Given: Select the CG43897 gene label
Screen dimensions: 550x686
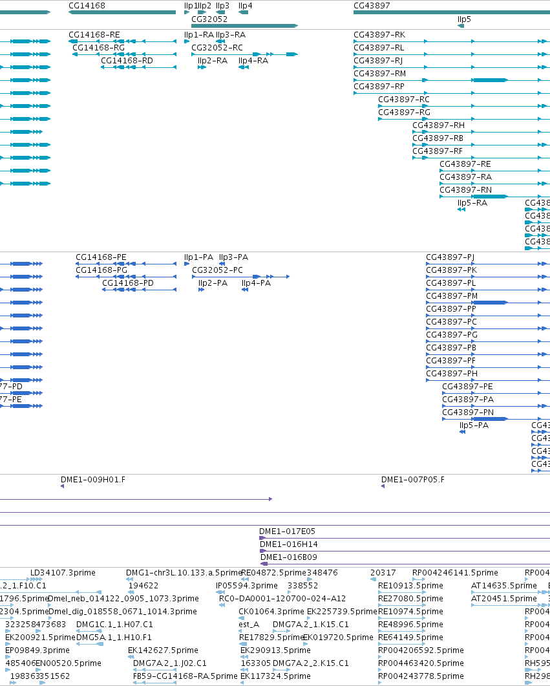Looking at the screenshot, I should [x=372, y=6].
